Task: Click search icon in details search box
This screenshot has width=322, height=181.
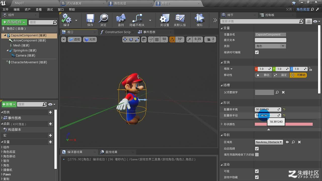Action: 301,22
